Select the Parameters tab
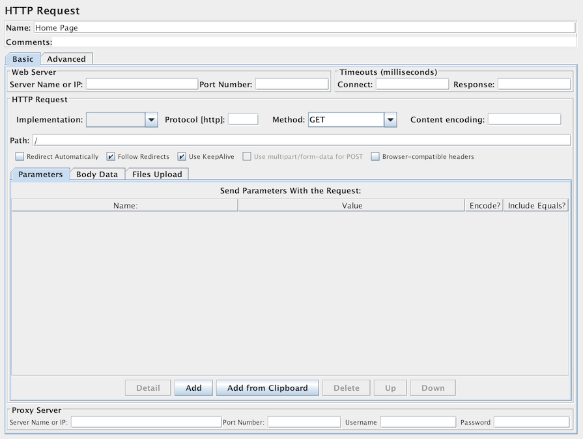The height and width of the screenshot is (439, 583). pos(40,175)
